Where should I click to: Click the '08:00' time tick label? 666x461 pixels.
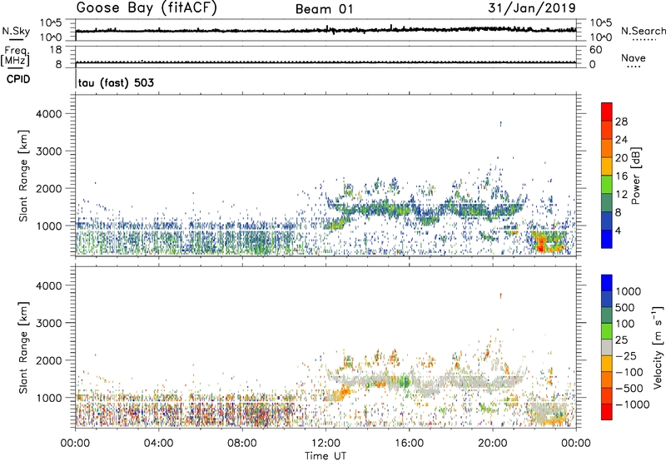pos(241,444)
